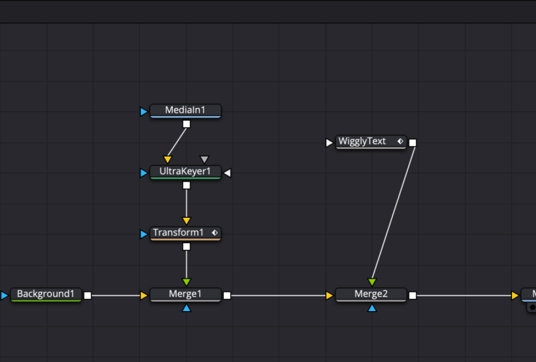Click the white arrow right of UltraKeyer1

click(227, 173)
